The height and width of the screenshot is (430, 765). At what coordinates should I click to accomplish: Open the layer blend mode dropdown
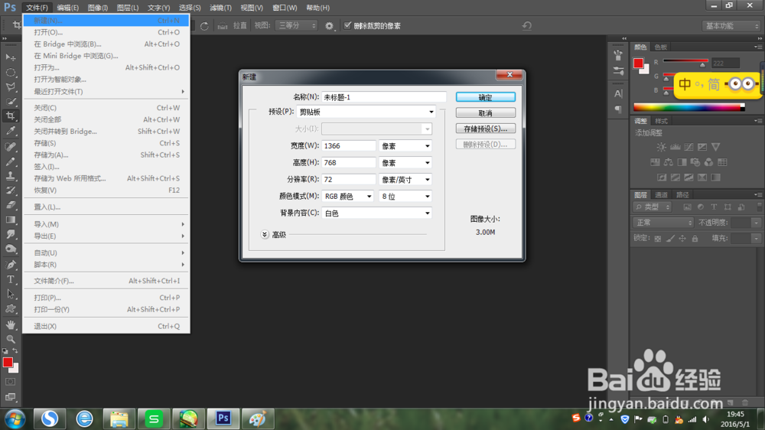(663, 223)
